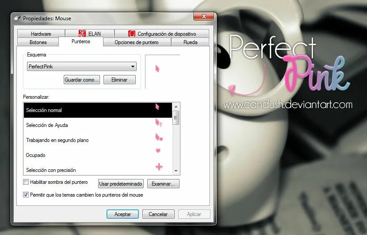The image size is (367, 235).
Task: Click the Eliminar button
Action: pos(119,79)
